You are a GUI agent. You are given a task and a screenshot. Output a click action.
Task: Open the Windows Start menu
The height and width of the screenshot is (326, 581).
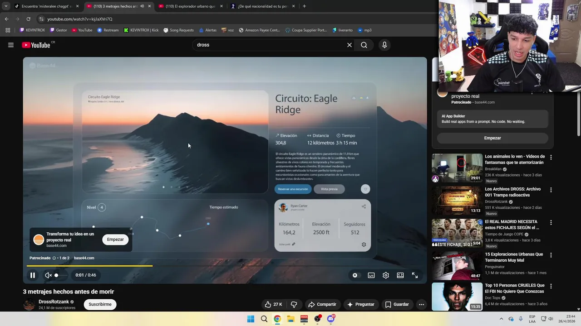(251, 319)
